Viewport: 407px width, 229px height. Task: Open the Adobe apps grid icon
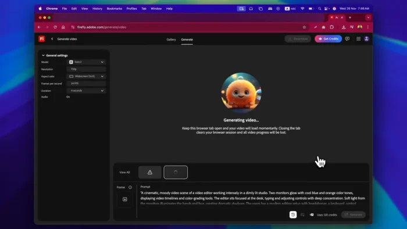pyautogui.click(x=358, y=39)
